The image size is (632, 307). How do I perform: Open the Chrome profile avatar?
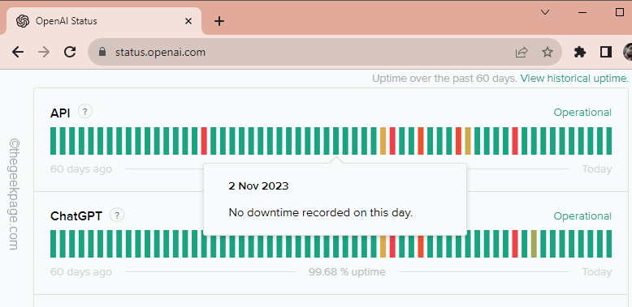[x=628, y=52]
